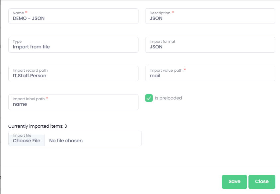This screenshot has width=280, height=194.
Task: Close the dialog with the Close button
Action: 262,181
